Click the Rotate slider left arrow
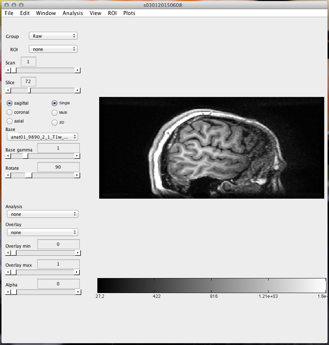 tap(8, 175)
